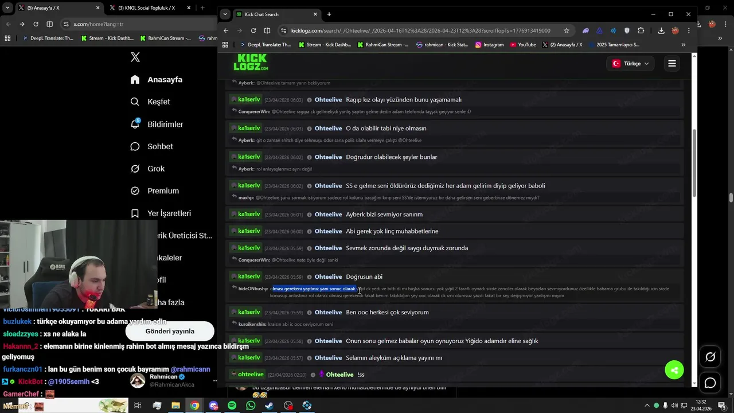The width and height of the screenshot is (734, 413).
Task: Click info icon on 'Abi gerek yok linç' row
Action: tap(309, 231)
